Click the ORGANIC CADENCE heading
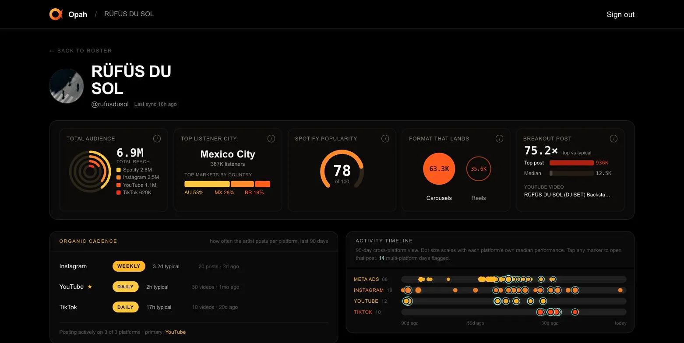This screenshot has height=343, width=684. (x=88, y=241)
